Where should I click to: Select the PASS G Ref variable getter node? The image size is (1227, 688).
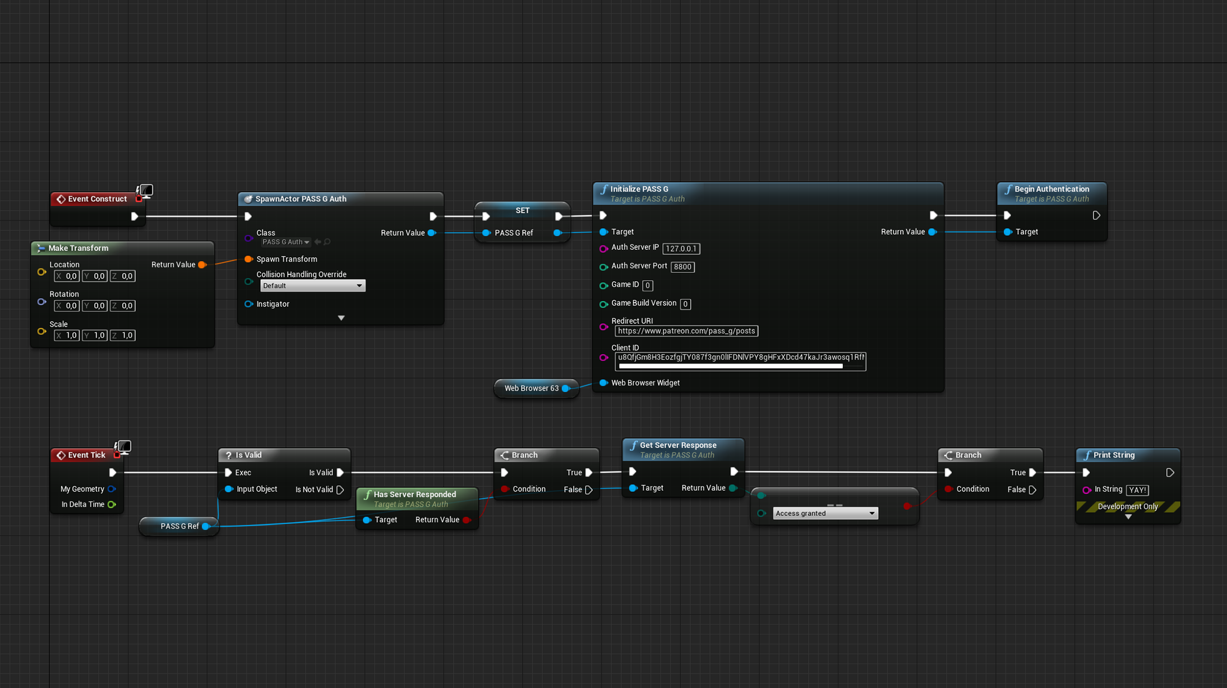179,526
